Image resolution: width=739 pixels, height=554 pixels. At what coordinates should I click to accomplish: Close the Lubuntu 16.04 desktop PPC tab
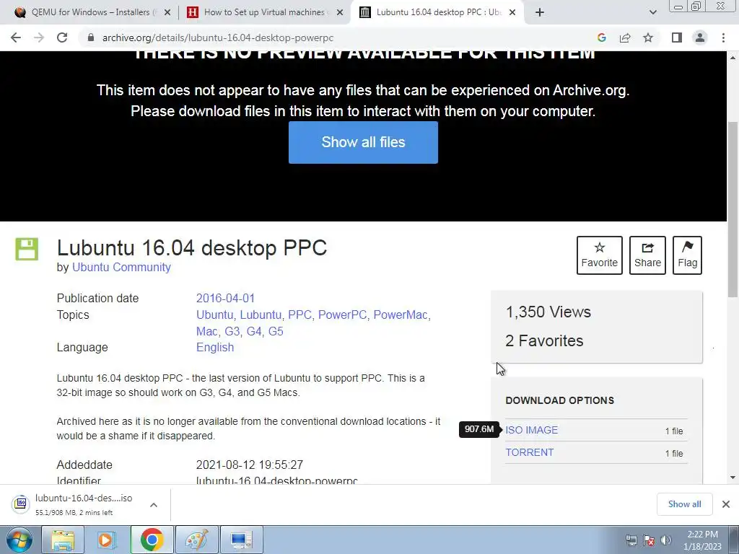[x=513, y=12]
